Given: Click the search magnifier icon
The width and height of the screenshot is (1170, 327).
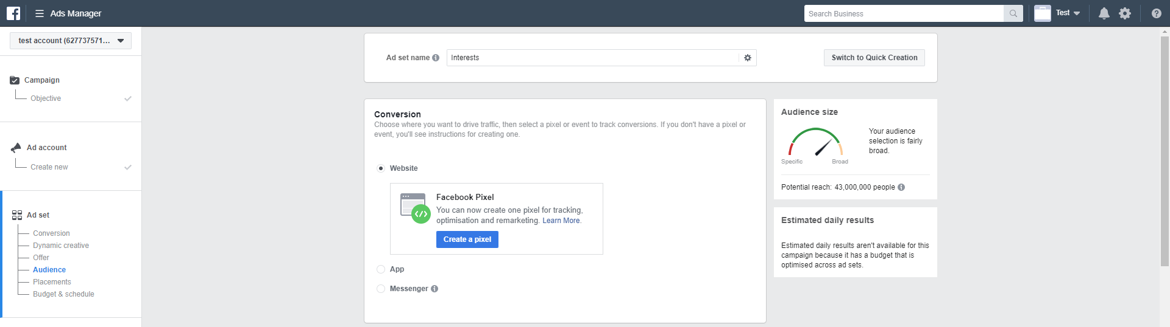Looking at the screenshot, I should coord(1013,13).
